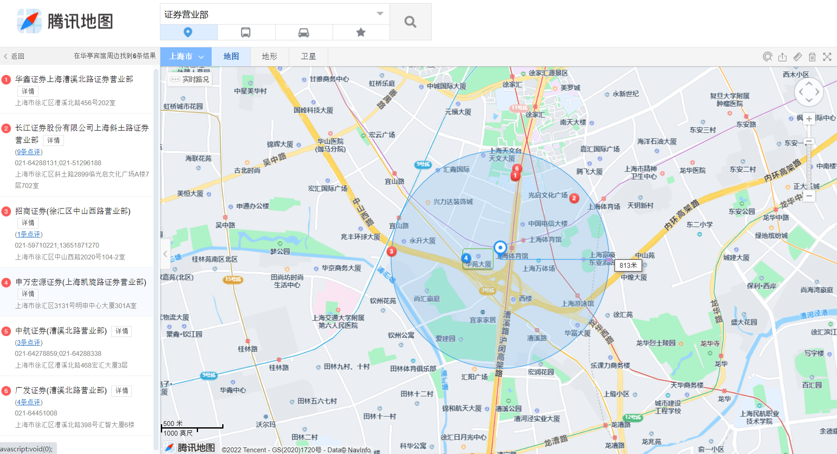Zoom out with the minus button
This screenshot has width=837, height=454.
809,196
